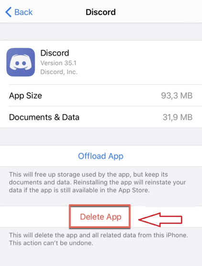This screenshot has width=202, height=266.
Task: Go back using the Back label
Action: pyautogui.click(x=23, y=12)
